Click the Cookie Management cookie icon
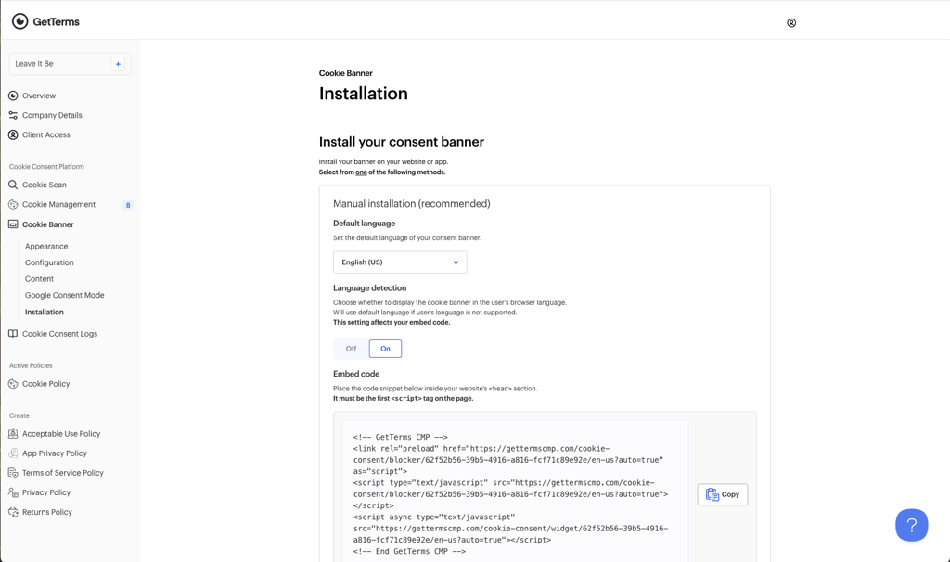Viewport: 950px width, 562px height. [13, 205]
